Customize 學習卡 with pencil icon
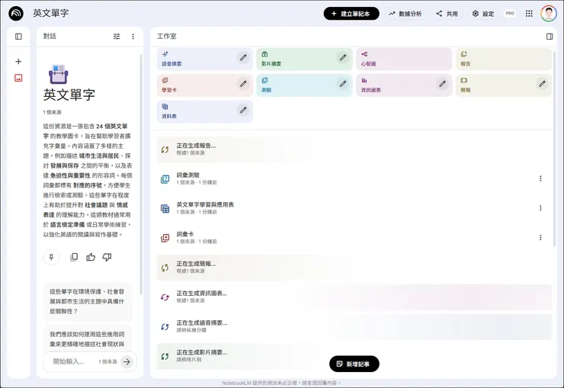 [x=244, y=84]
